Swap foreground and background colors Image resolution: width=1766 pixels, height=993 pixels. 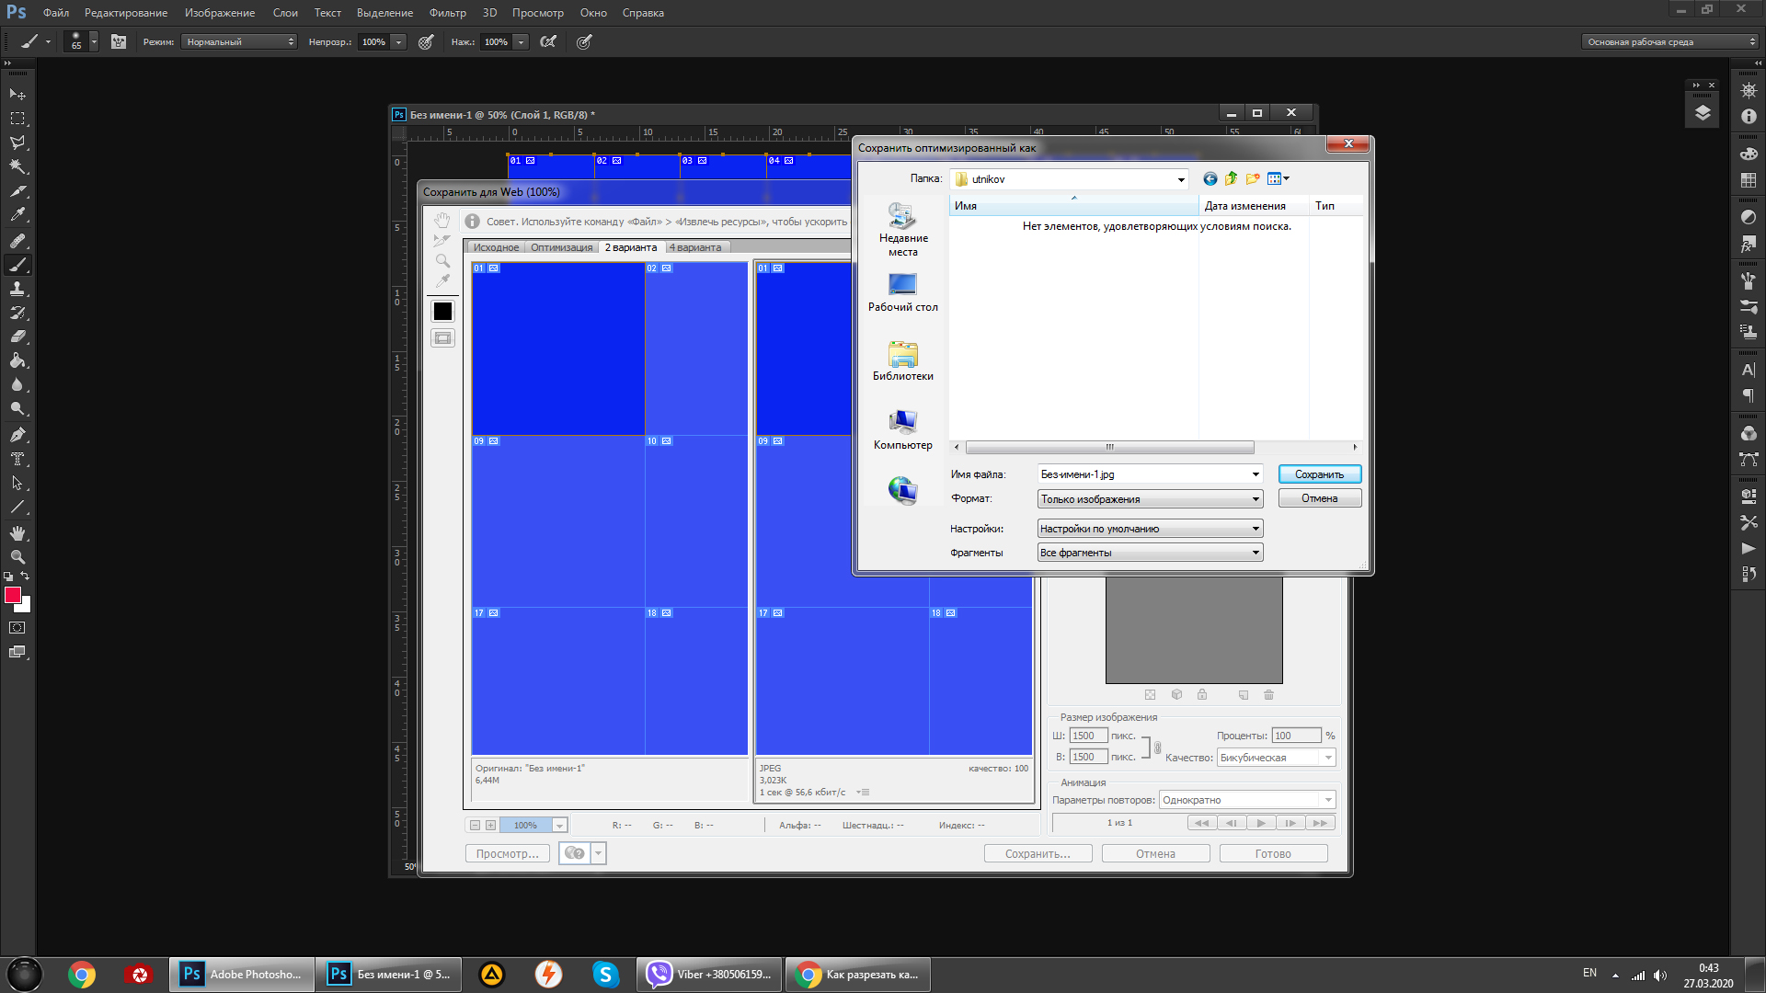(26, 576)
